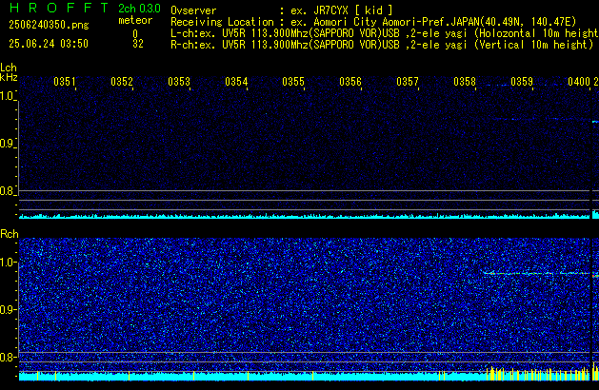Click the 0355 time marker
Viewport: 599px width, 390px height.
tap(293, 82)
